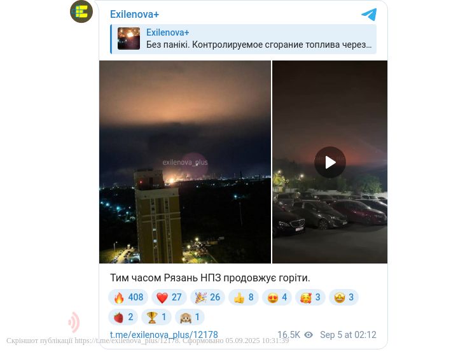Open the quoted reply preview message
This screenshot has width=458, height=352.
click(x=243, y=39)
